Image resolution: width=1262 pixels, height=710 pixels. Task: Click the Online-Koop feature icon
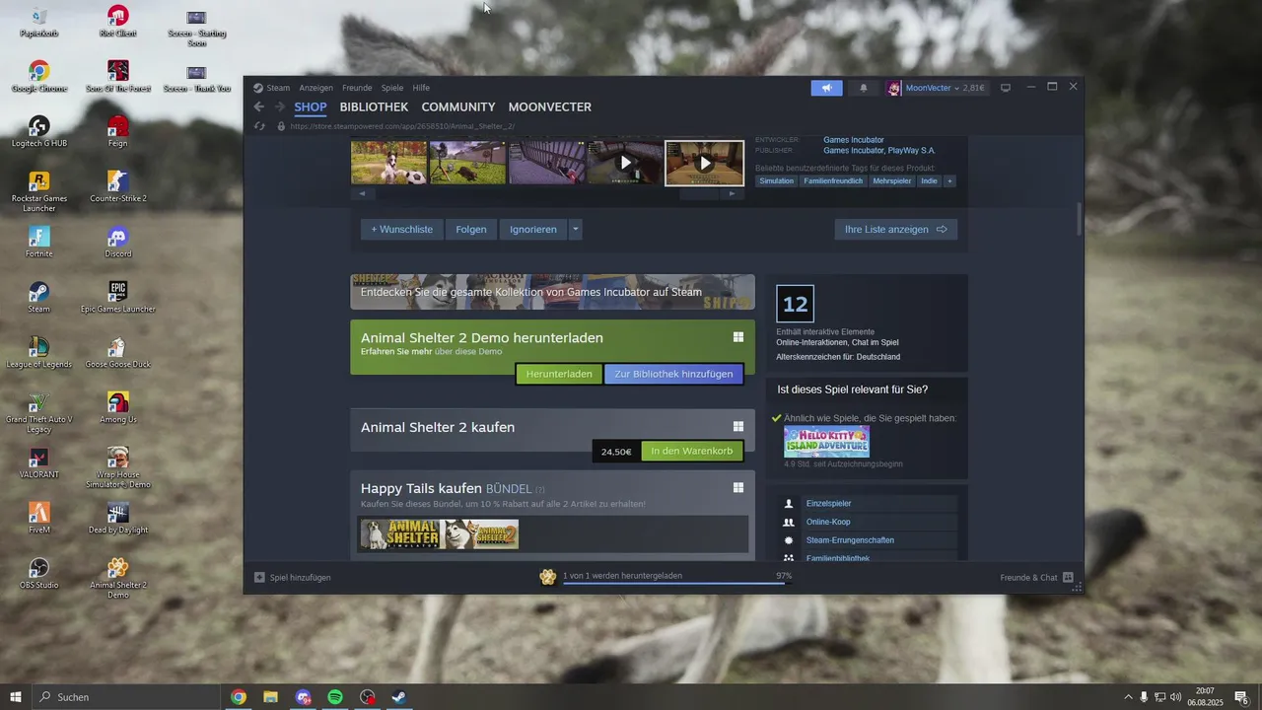tap(789, 522)
